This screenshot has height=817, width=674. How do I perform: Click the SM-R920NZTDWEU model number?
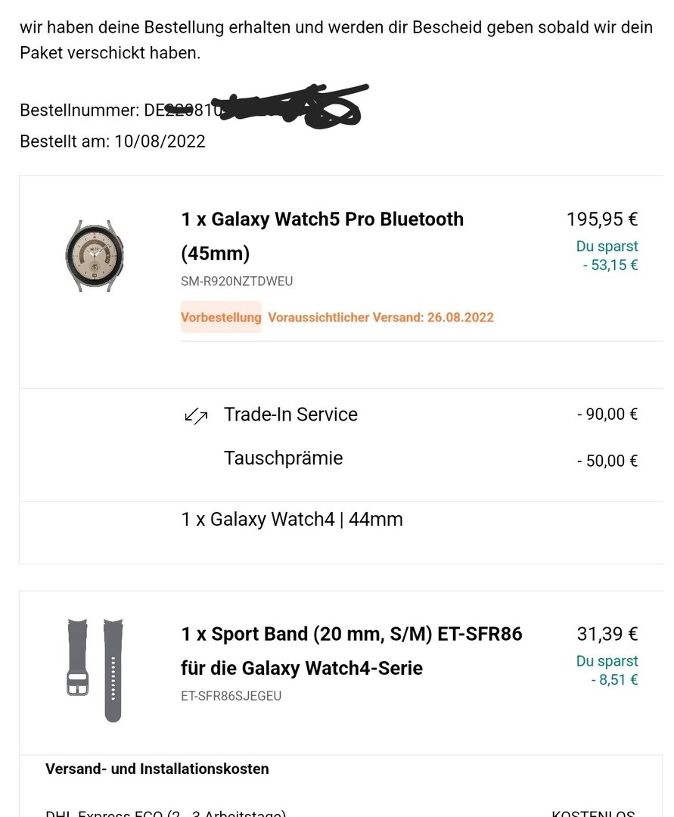coord(237,281)
